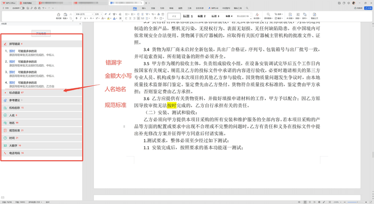Close the AI proofreading side panel
This screenshot has height=204, width=374.
(x=80, y=24)
